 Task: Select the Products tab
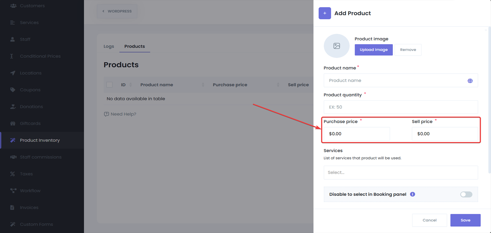click(135, 46)
